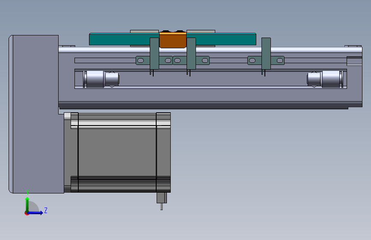Click the Z axis label
The width and height of the screenshot is (371, 240).
pos(46,210)
